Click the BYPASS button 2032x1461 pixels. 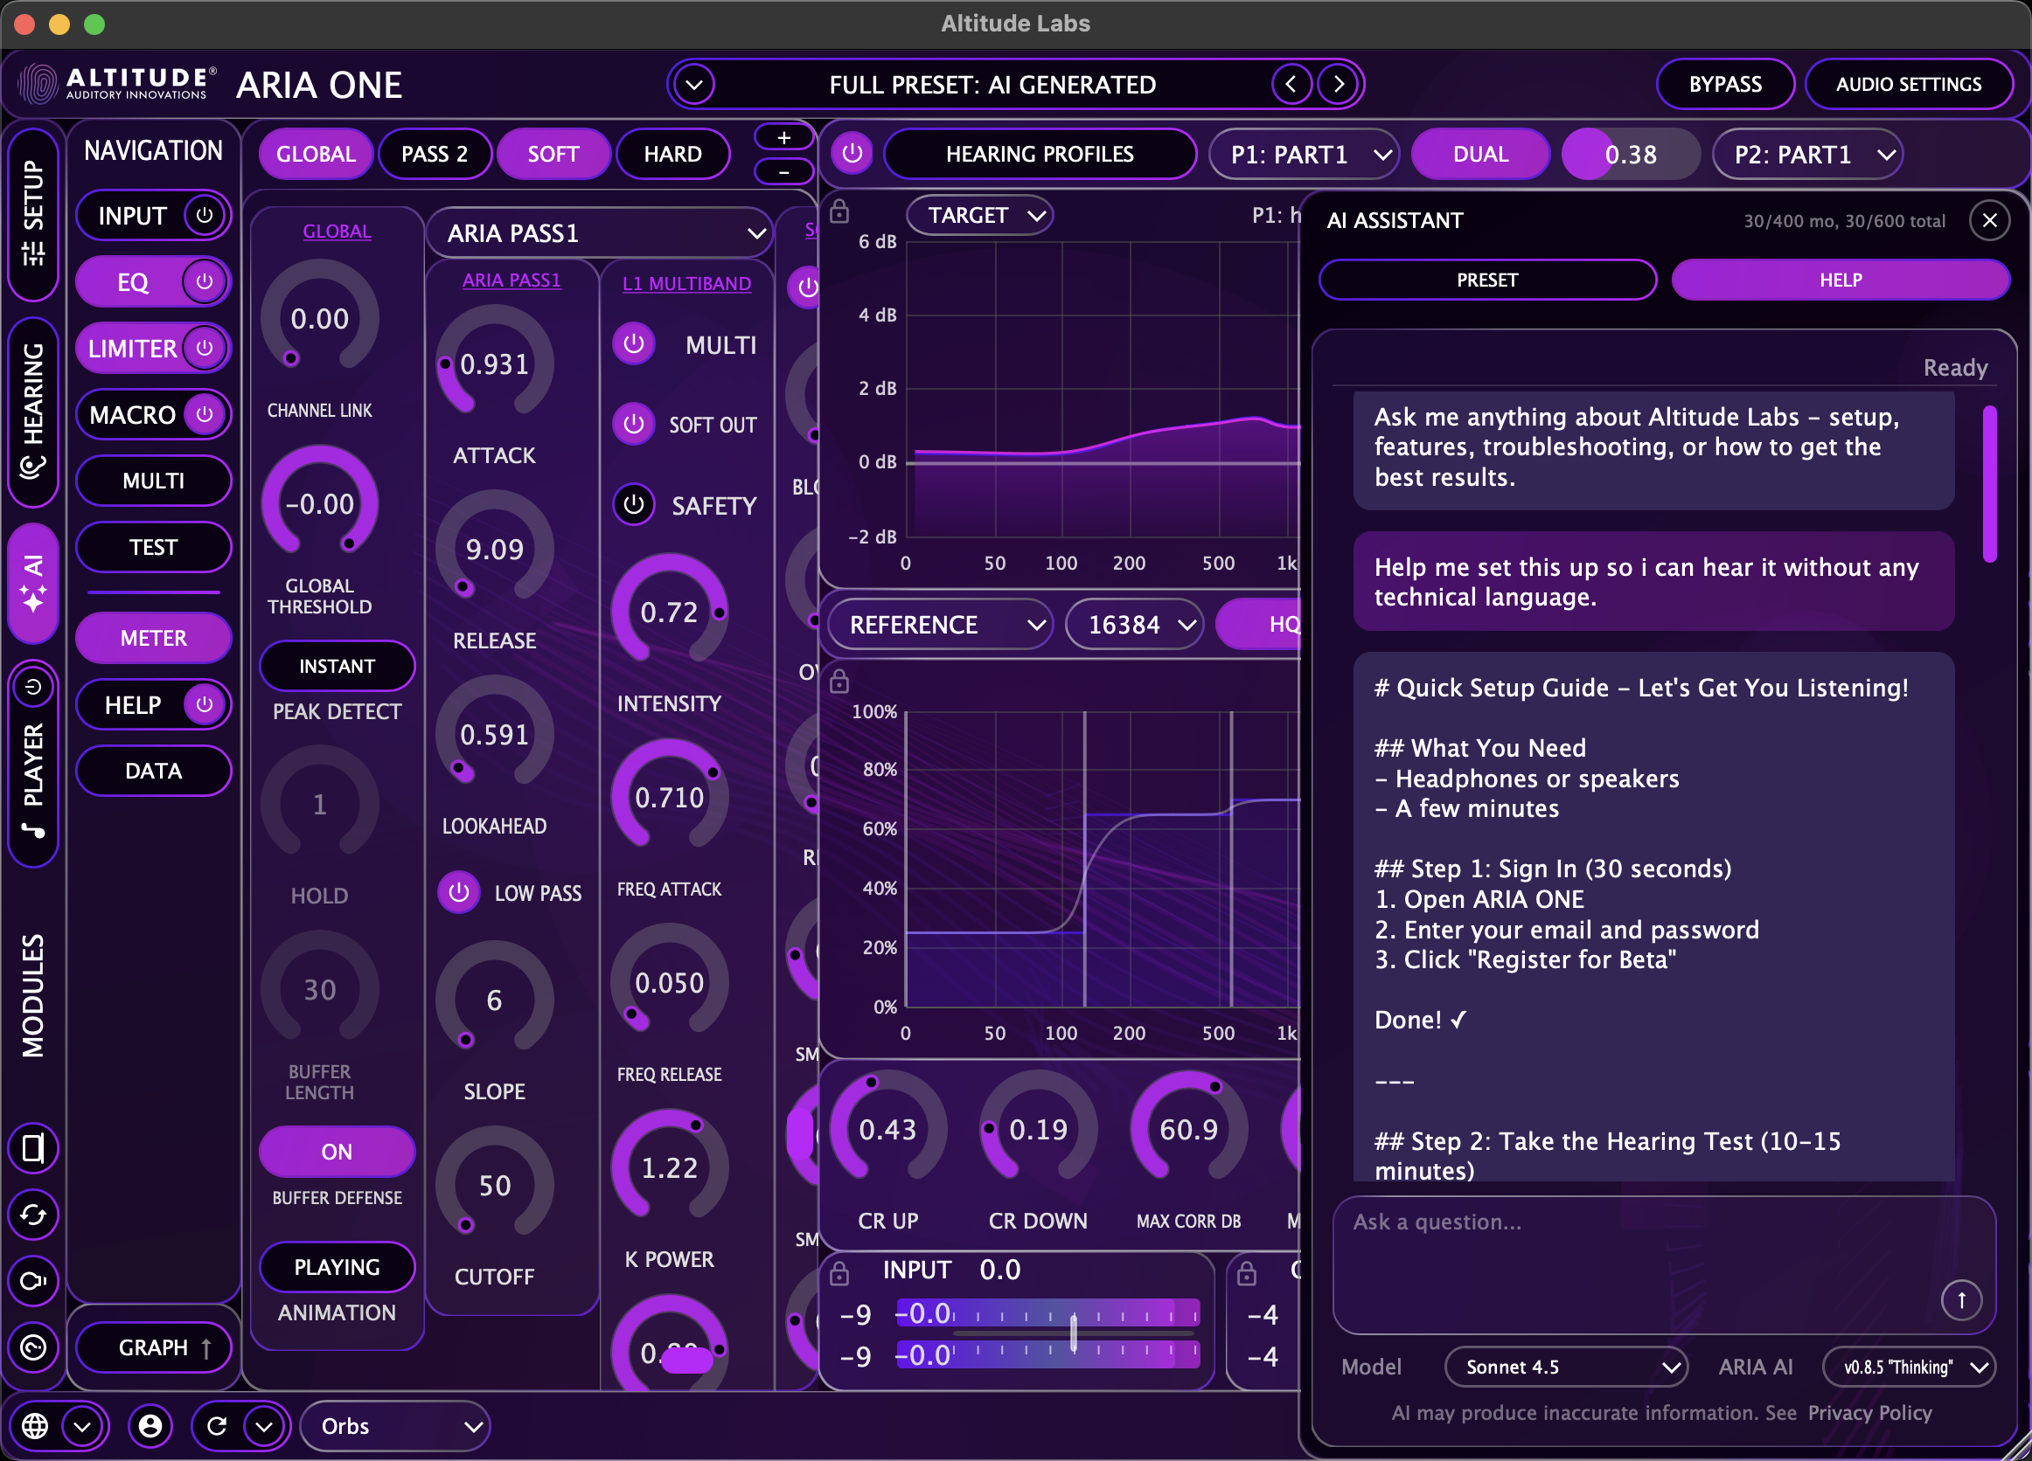[1725, 84]
